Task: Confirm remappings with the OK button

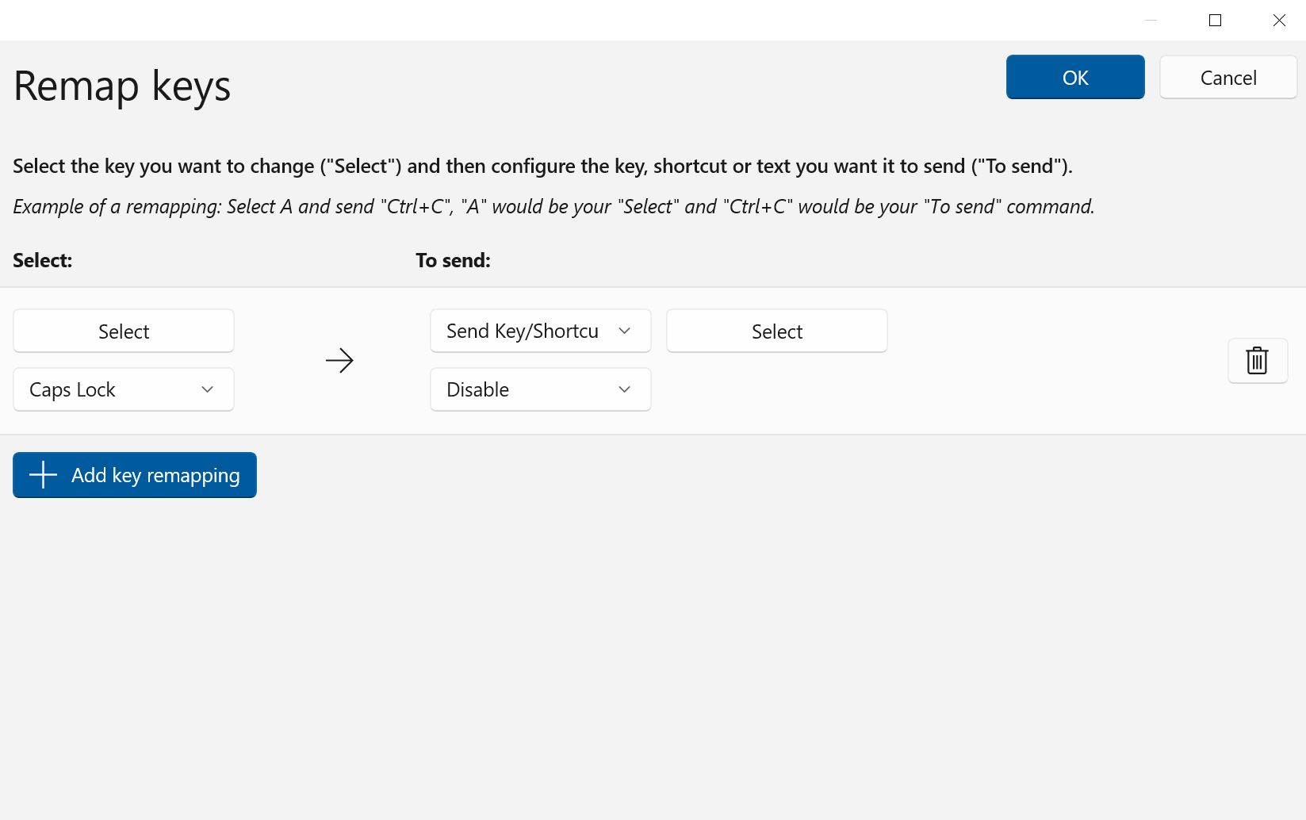Action: click(x=1074, y=78)
